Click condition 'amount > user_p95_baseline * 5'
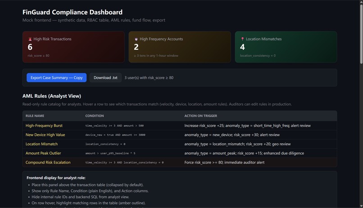The height and width of the screenshot is (208, 363). coord(110,153)
